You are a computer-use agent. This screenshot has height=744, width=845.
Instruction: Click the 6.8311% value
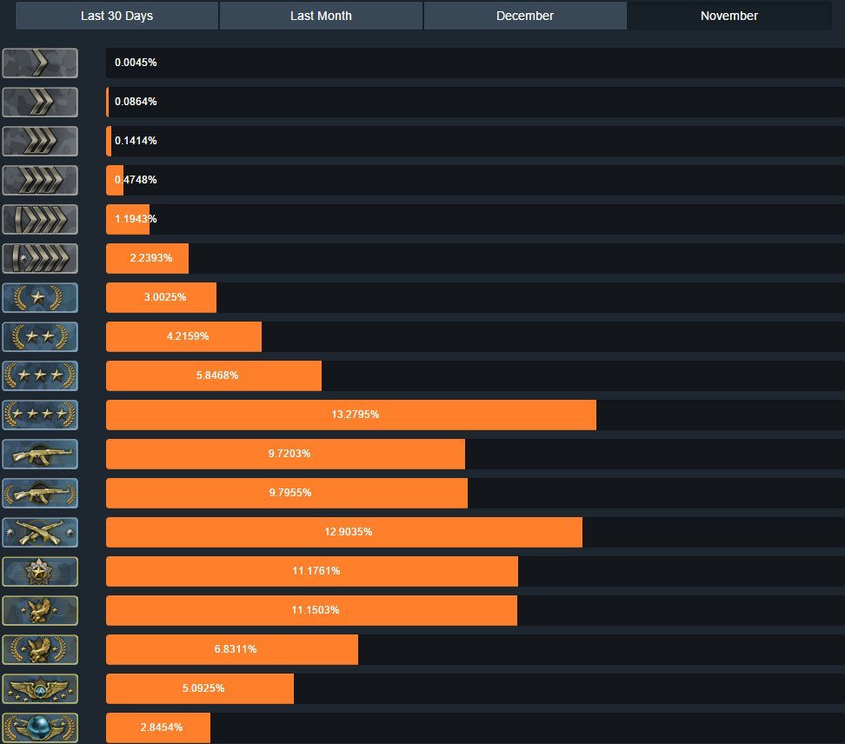(236, 649)
